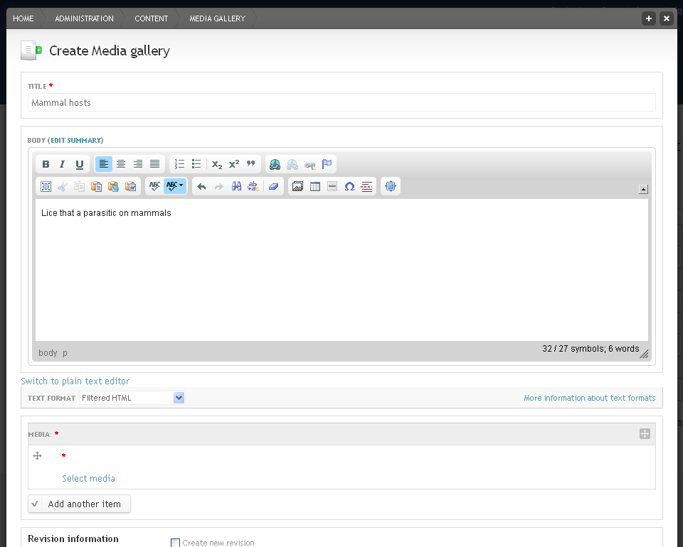Click the 'p' element path item

(x=65, y=353)
